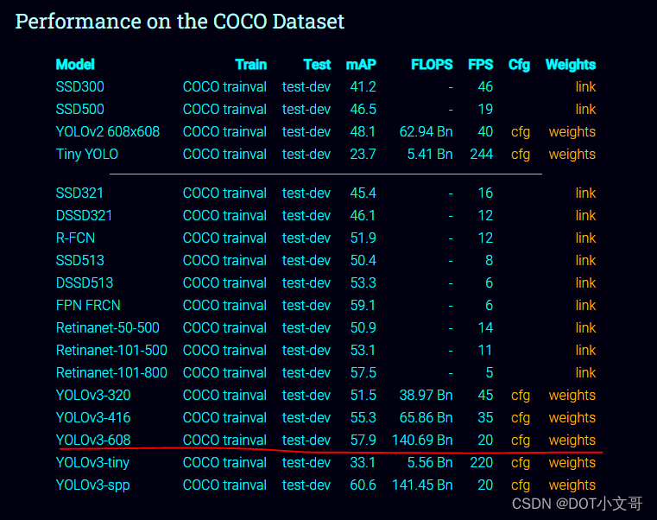Open YOLOv2 608x608 cfg link
Image resolution: width=657 pixels, height=520 pixels.
coord(521,132)
